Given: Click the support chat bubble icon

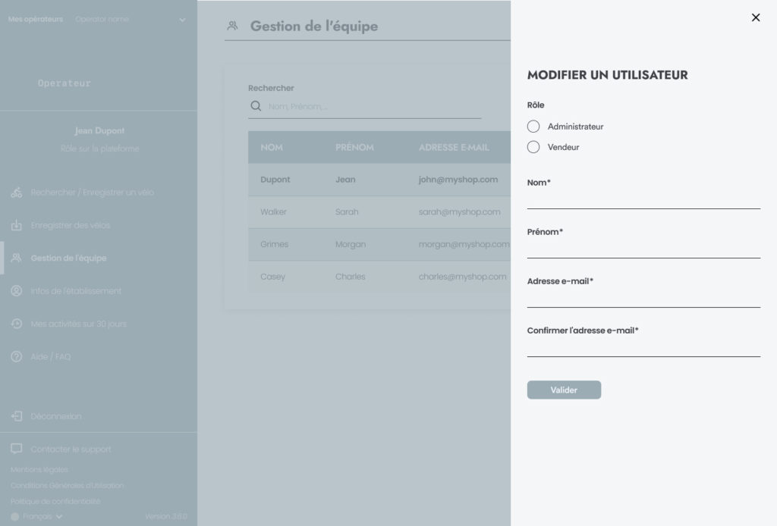Looking at the screenshot, I should click(x=17, y=449).
